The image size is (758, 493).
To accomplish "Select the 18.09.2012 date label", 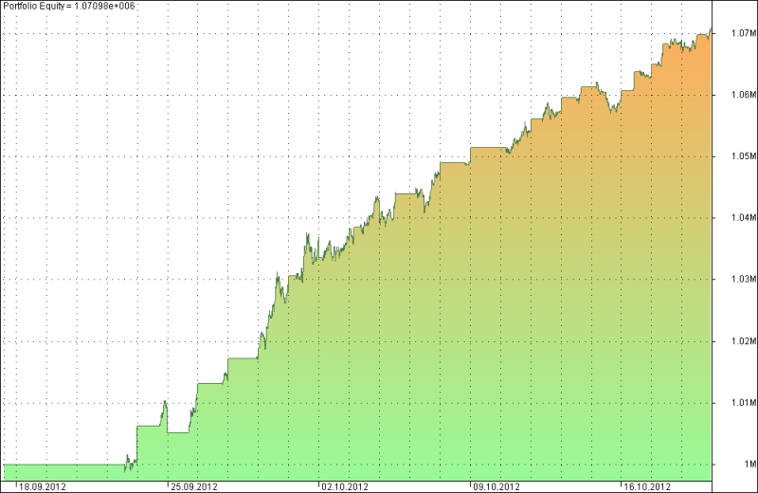I will click(x=42, y=486).
